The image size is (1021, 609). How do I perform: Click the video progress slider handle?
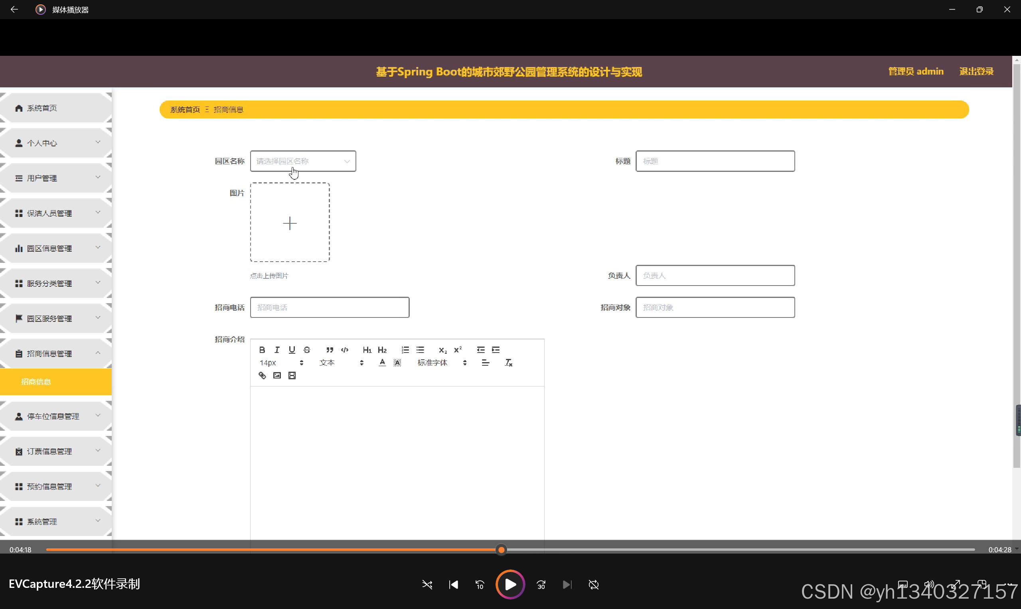pos(501,550)
